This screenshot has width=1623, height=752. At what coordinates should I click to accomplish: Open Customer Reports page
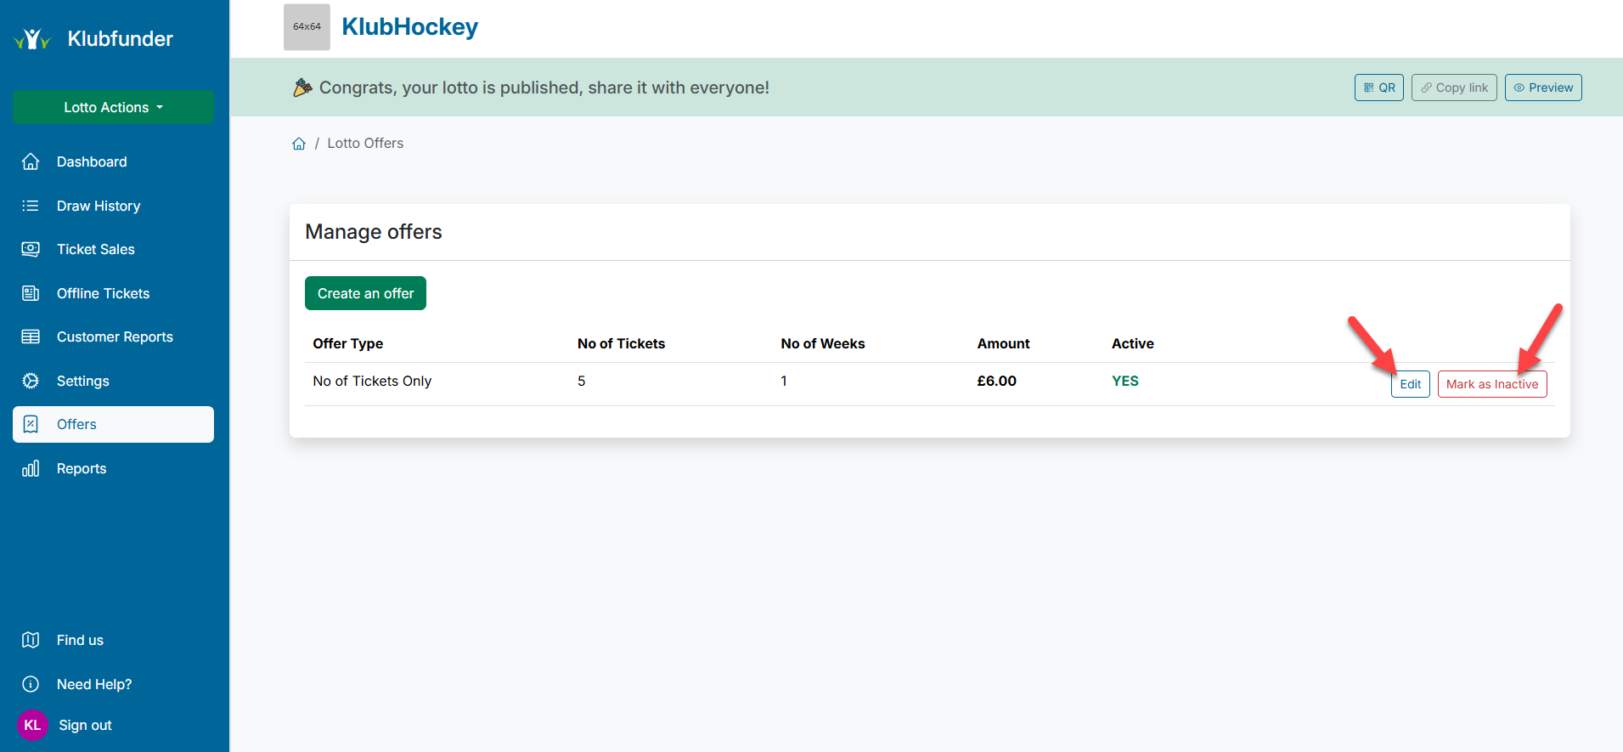click(x=115, y=336)
